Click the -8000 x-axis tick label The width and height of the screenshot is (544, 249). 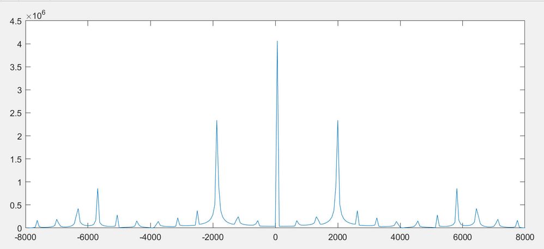(26, 238)
